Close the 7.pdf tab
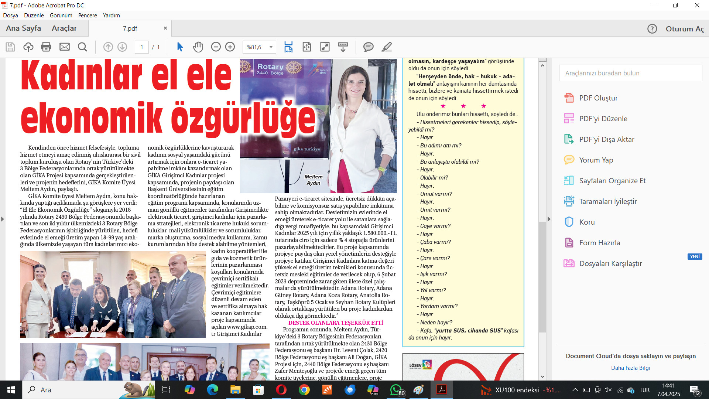The image size is (709, 399). [165, 28]
